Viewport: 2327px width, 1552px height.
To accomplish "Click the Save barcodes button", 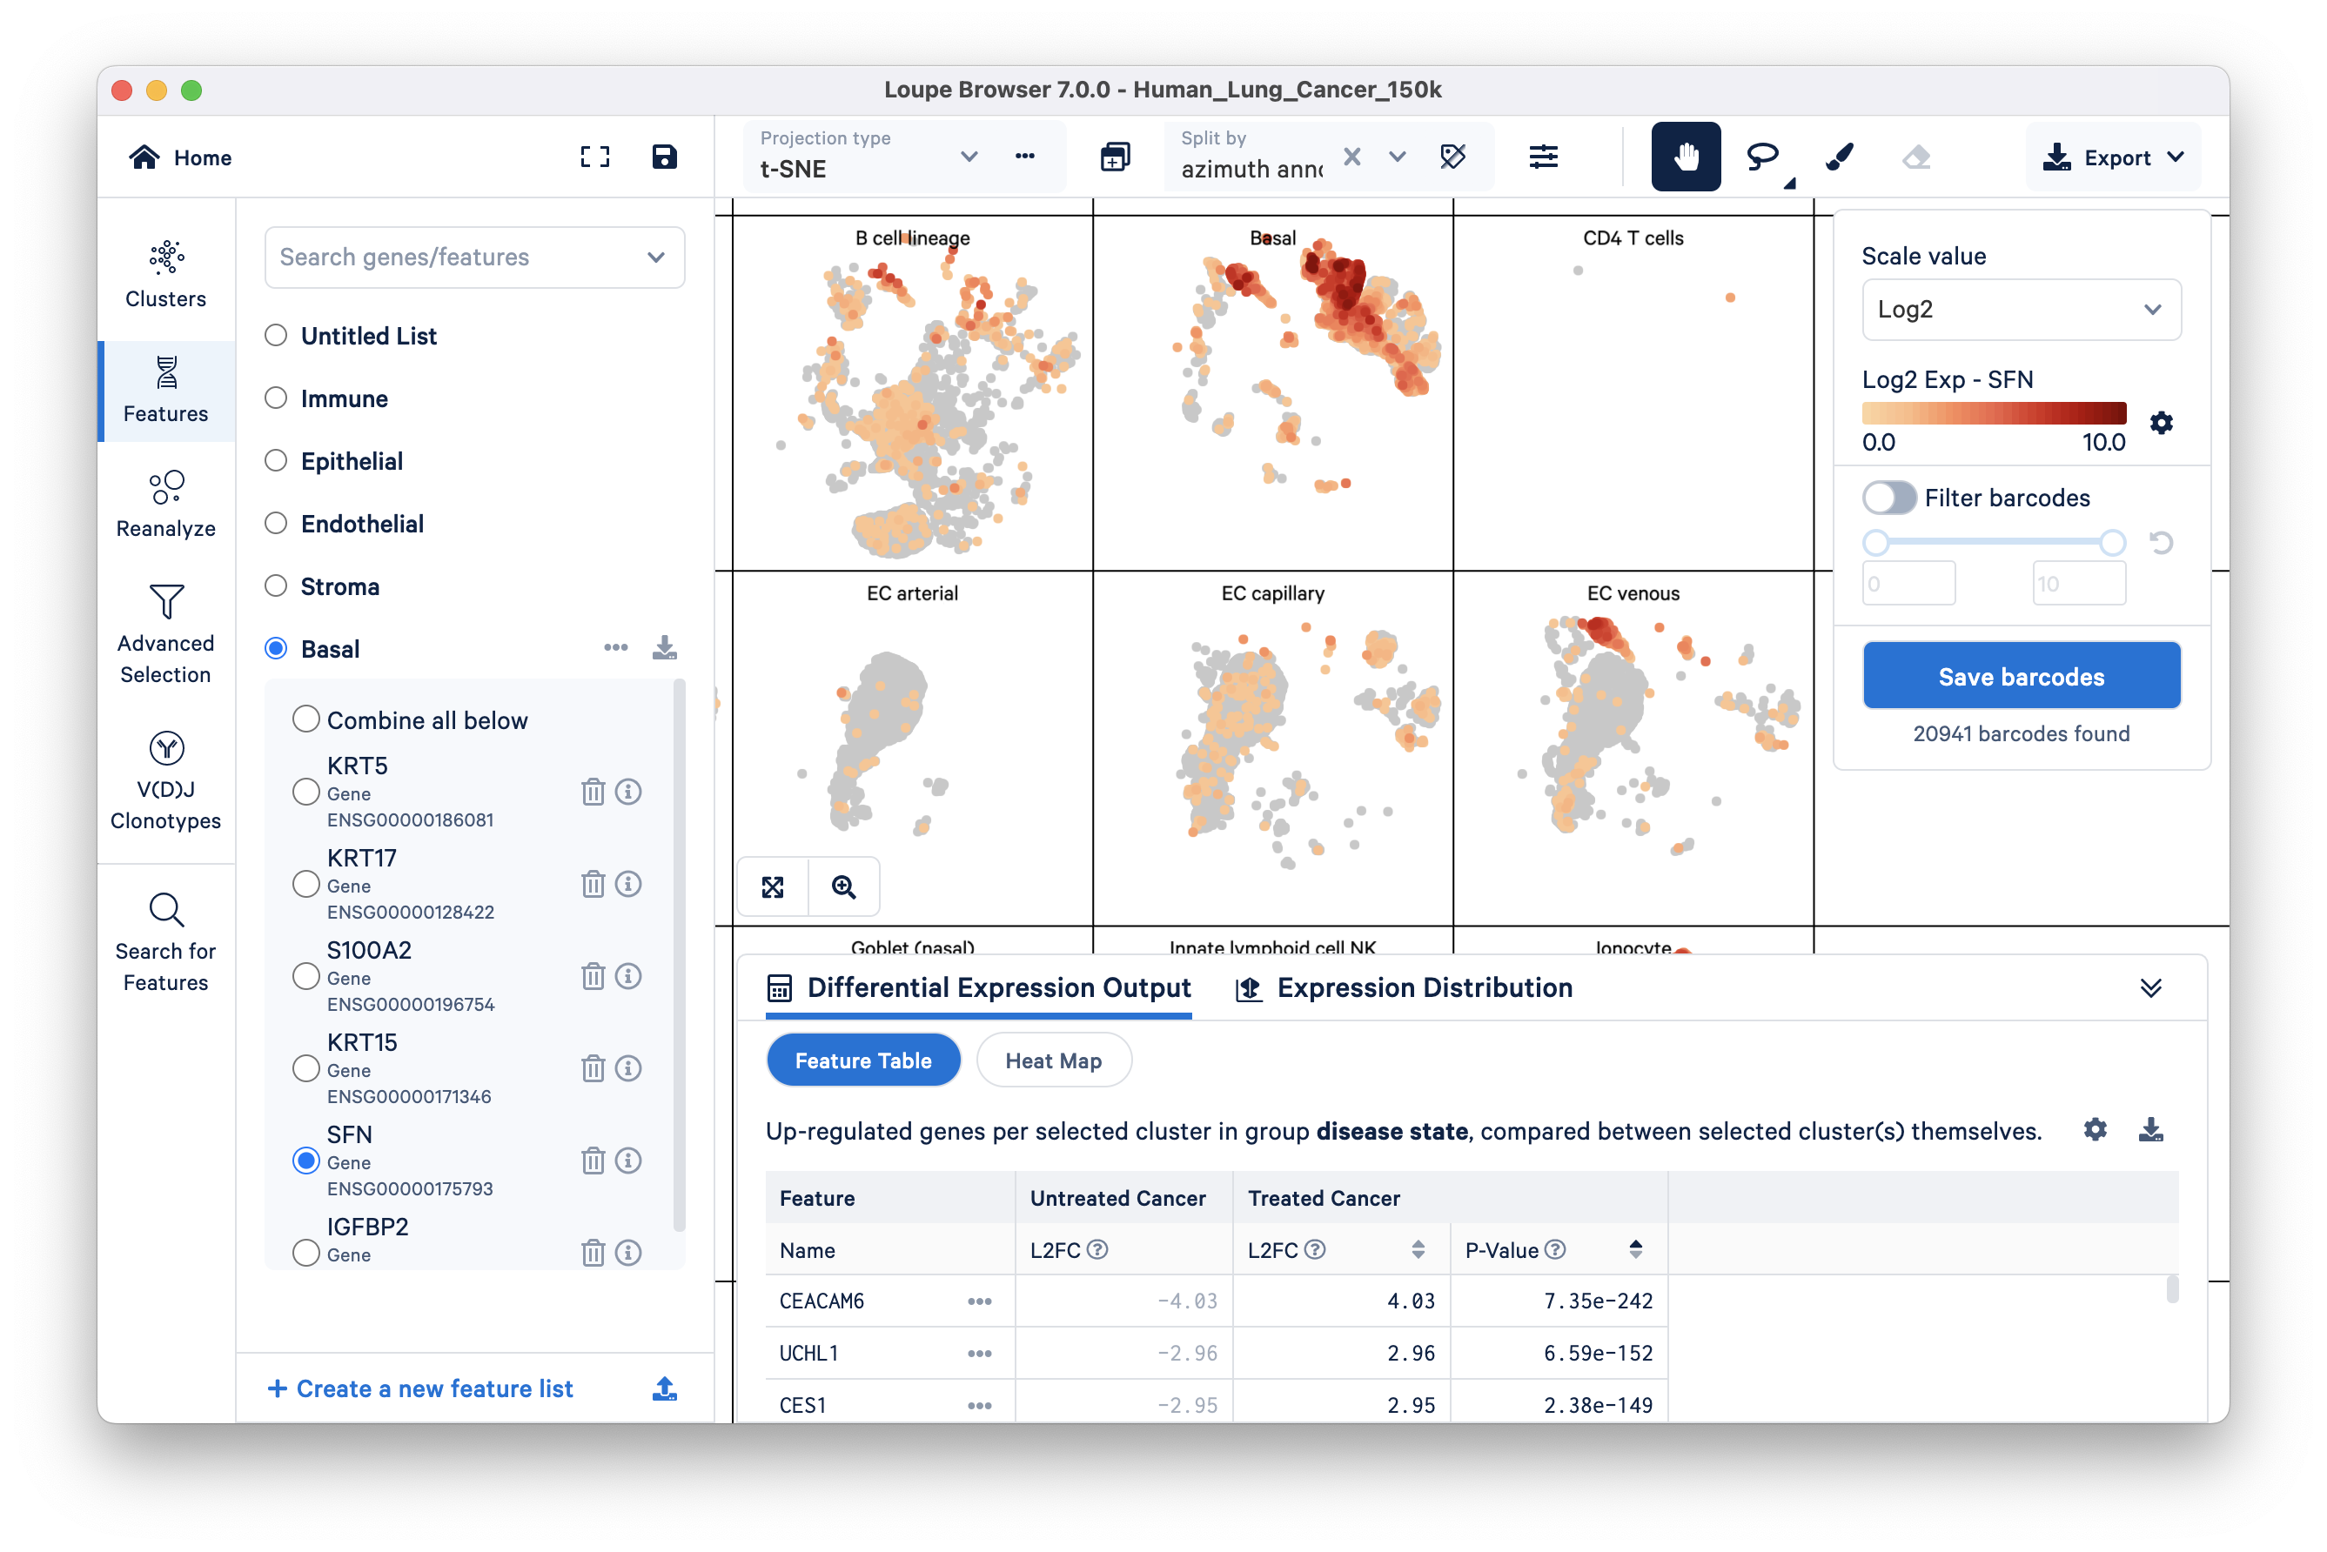I will click(x=2020, y=677).
